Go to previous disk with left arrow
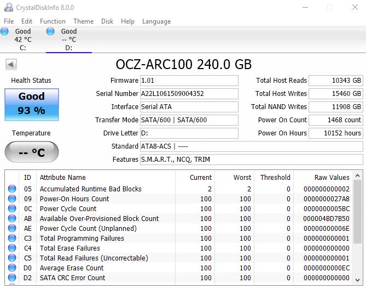366x289 pixels. click(11, 64)
